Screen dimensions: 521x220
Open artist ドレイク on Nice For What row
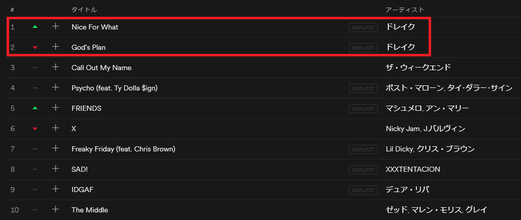[x=400, y=27]
